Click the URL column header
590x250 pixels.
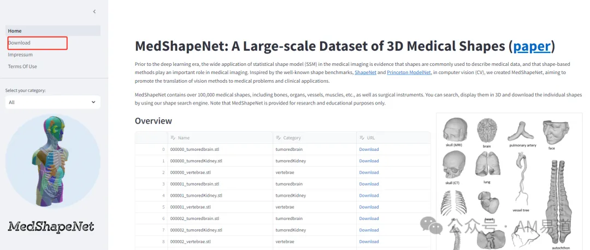(x=393, y=138)
